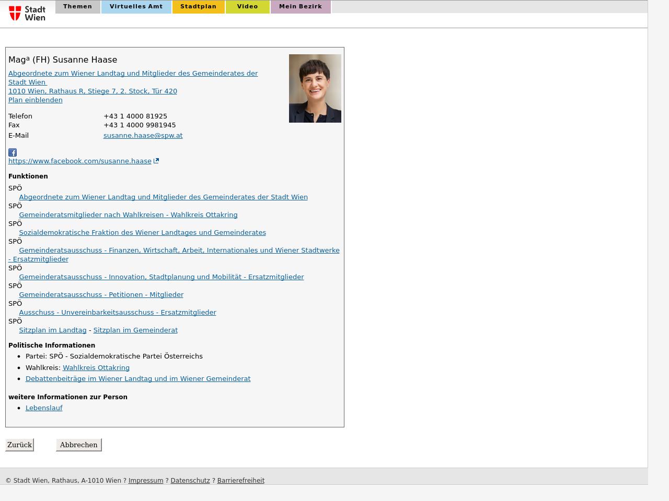Click Plan einblenden
Image resolution: width=669 pixels, height=501 pixels.
[36, 100]
